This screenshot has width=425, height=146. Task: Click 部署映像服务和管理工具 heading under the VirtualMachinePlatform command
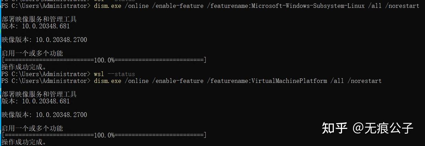pyautogui.click(x=39, y=94)
